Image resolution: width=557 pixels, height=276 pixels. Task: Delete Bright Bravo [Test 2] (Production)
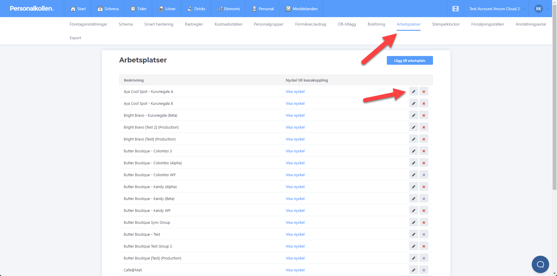click(x=424, y=127)
